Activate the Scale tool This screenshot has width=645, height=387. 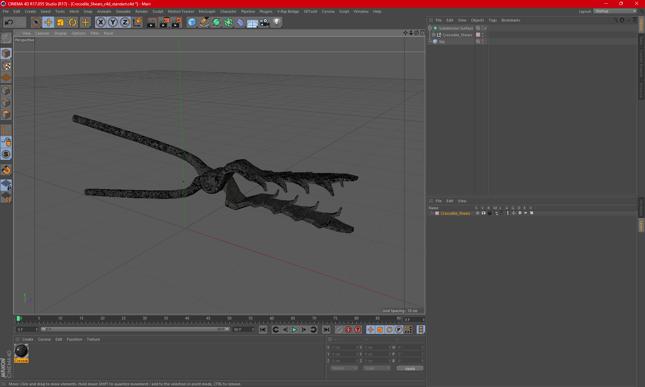(60, 22)
